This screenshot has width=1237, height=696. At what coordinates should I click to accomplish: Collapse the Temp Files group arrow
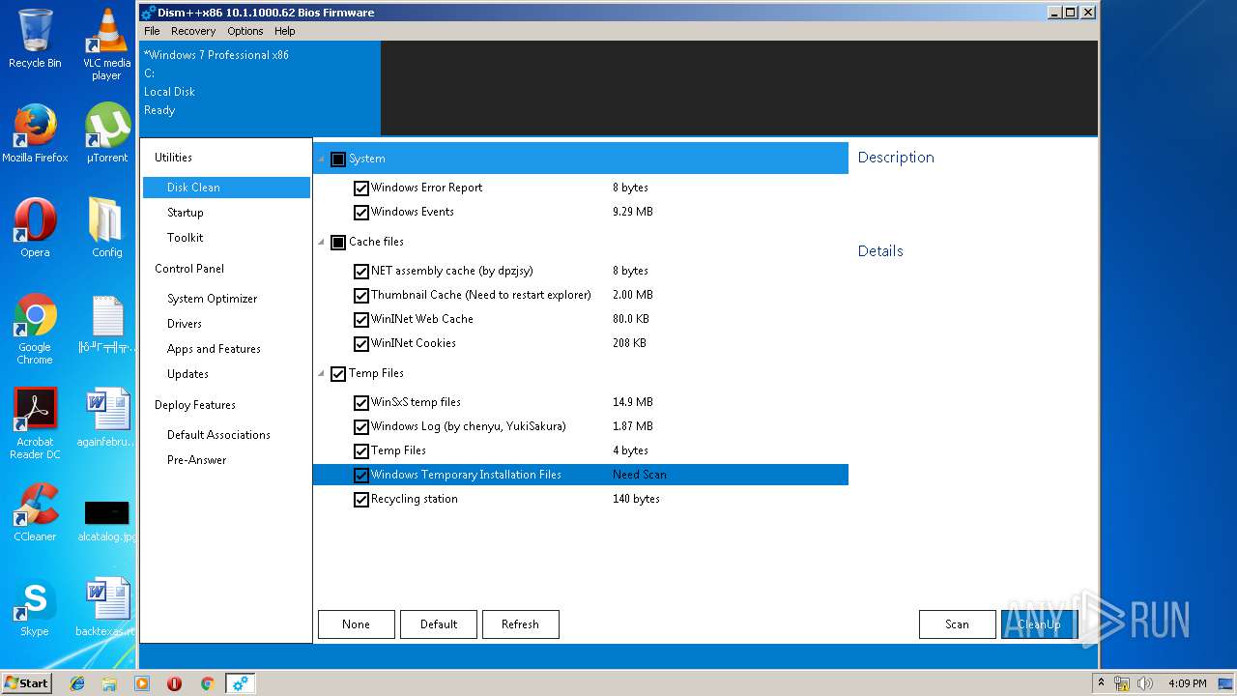point(322,374)
